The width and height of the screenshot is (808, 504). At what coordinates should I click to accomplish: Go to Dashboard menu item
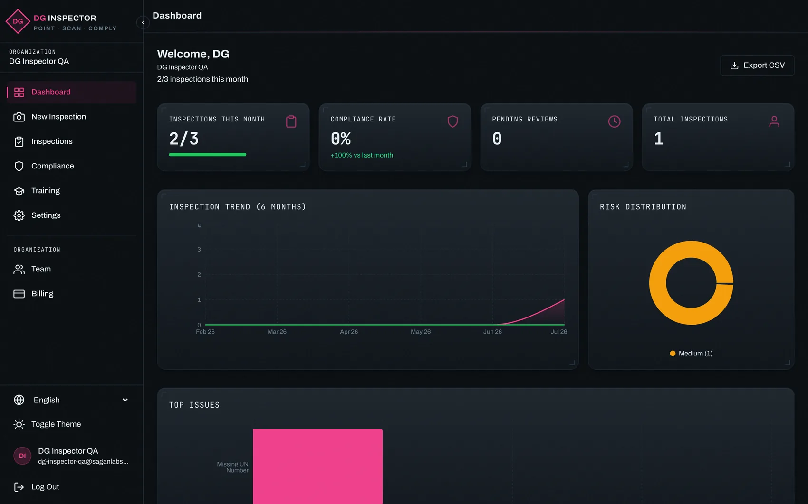[72, 92]
